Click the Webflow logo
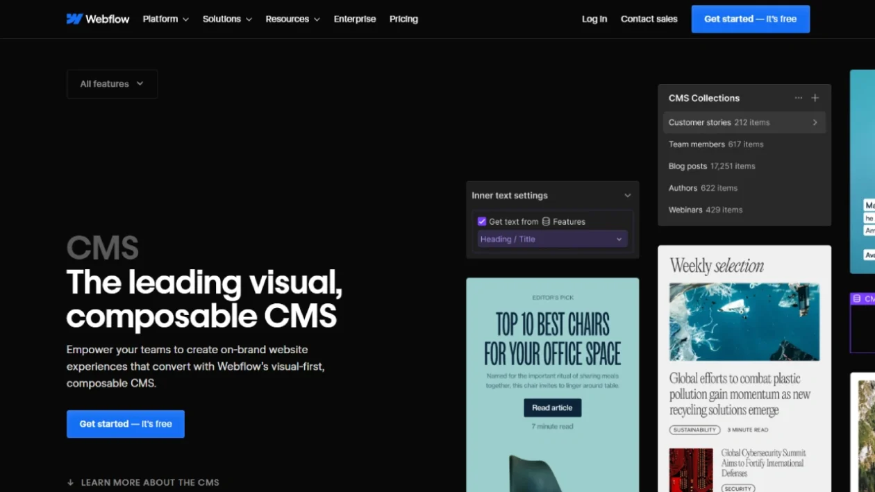 (98, 19)
